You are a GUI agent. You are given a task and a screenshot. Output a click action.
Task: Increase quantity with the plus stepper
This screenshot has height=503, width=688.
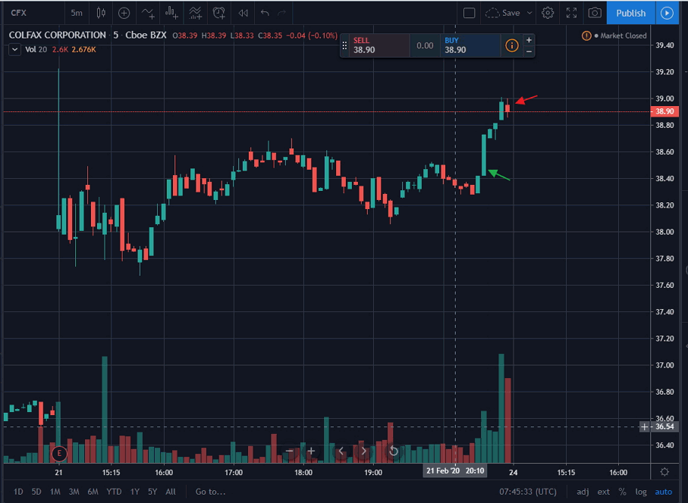529,40
